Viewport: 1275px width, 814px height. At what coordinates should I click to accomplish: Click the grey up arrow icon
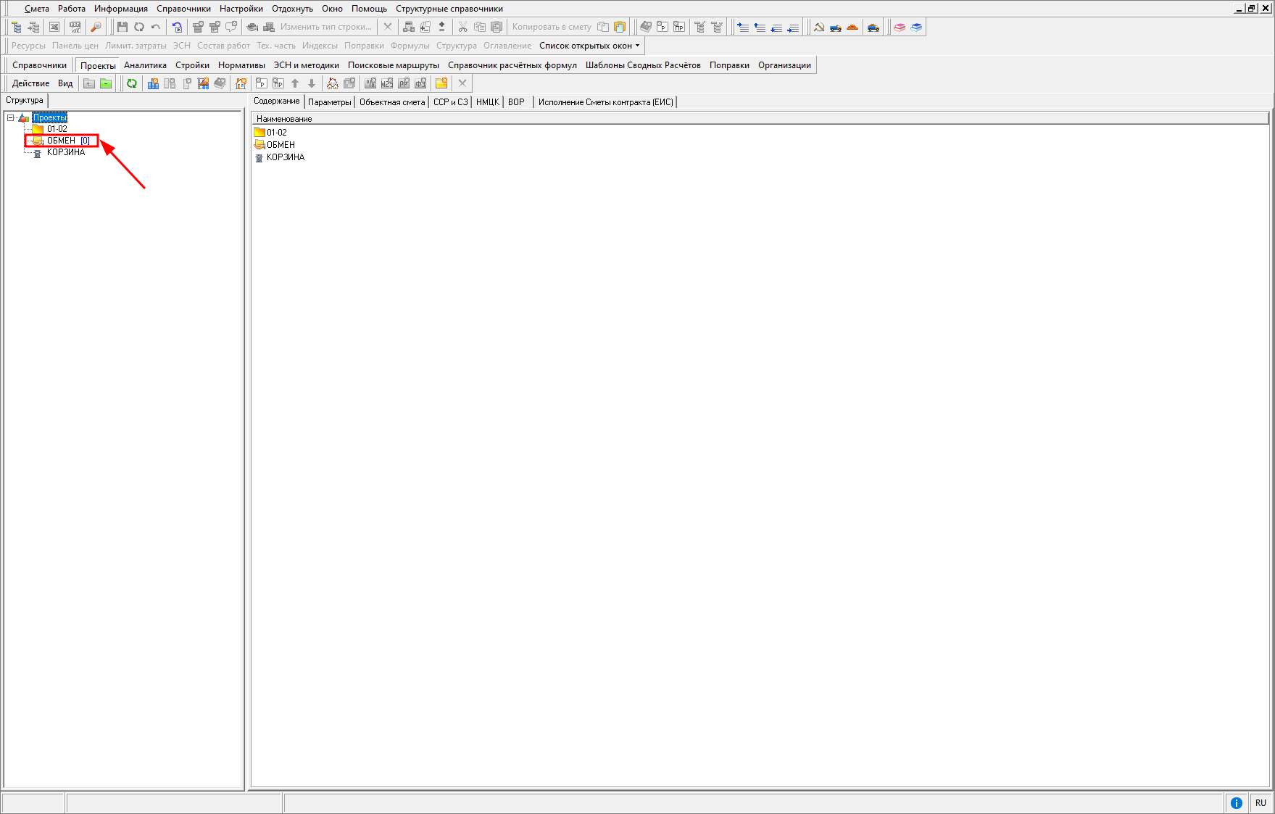pyautogui.click(x=295, y=83)
